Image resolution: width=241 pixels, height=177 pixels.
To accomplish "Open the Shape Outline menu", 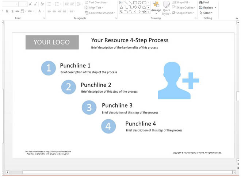I will click(184, 8).
